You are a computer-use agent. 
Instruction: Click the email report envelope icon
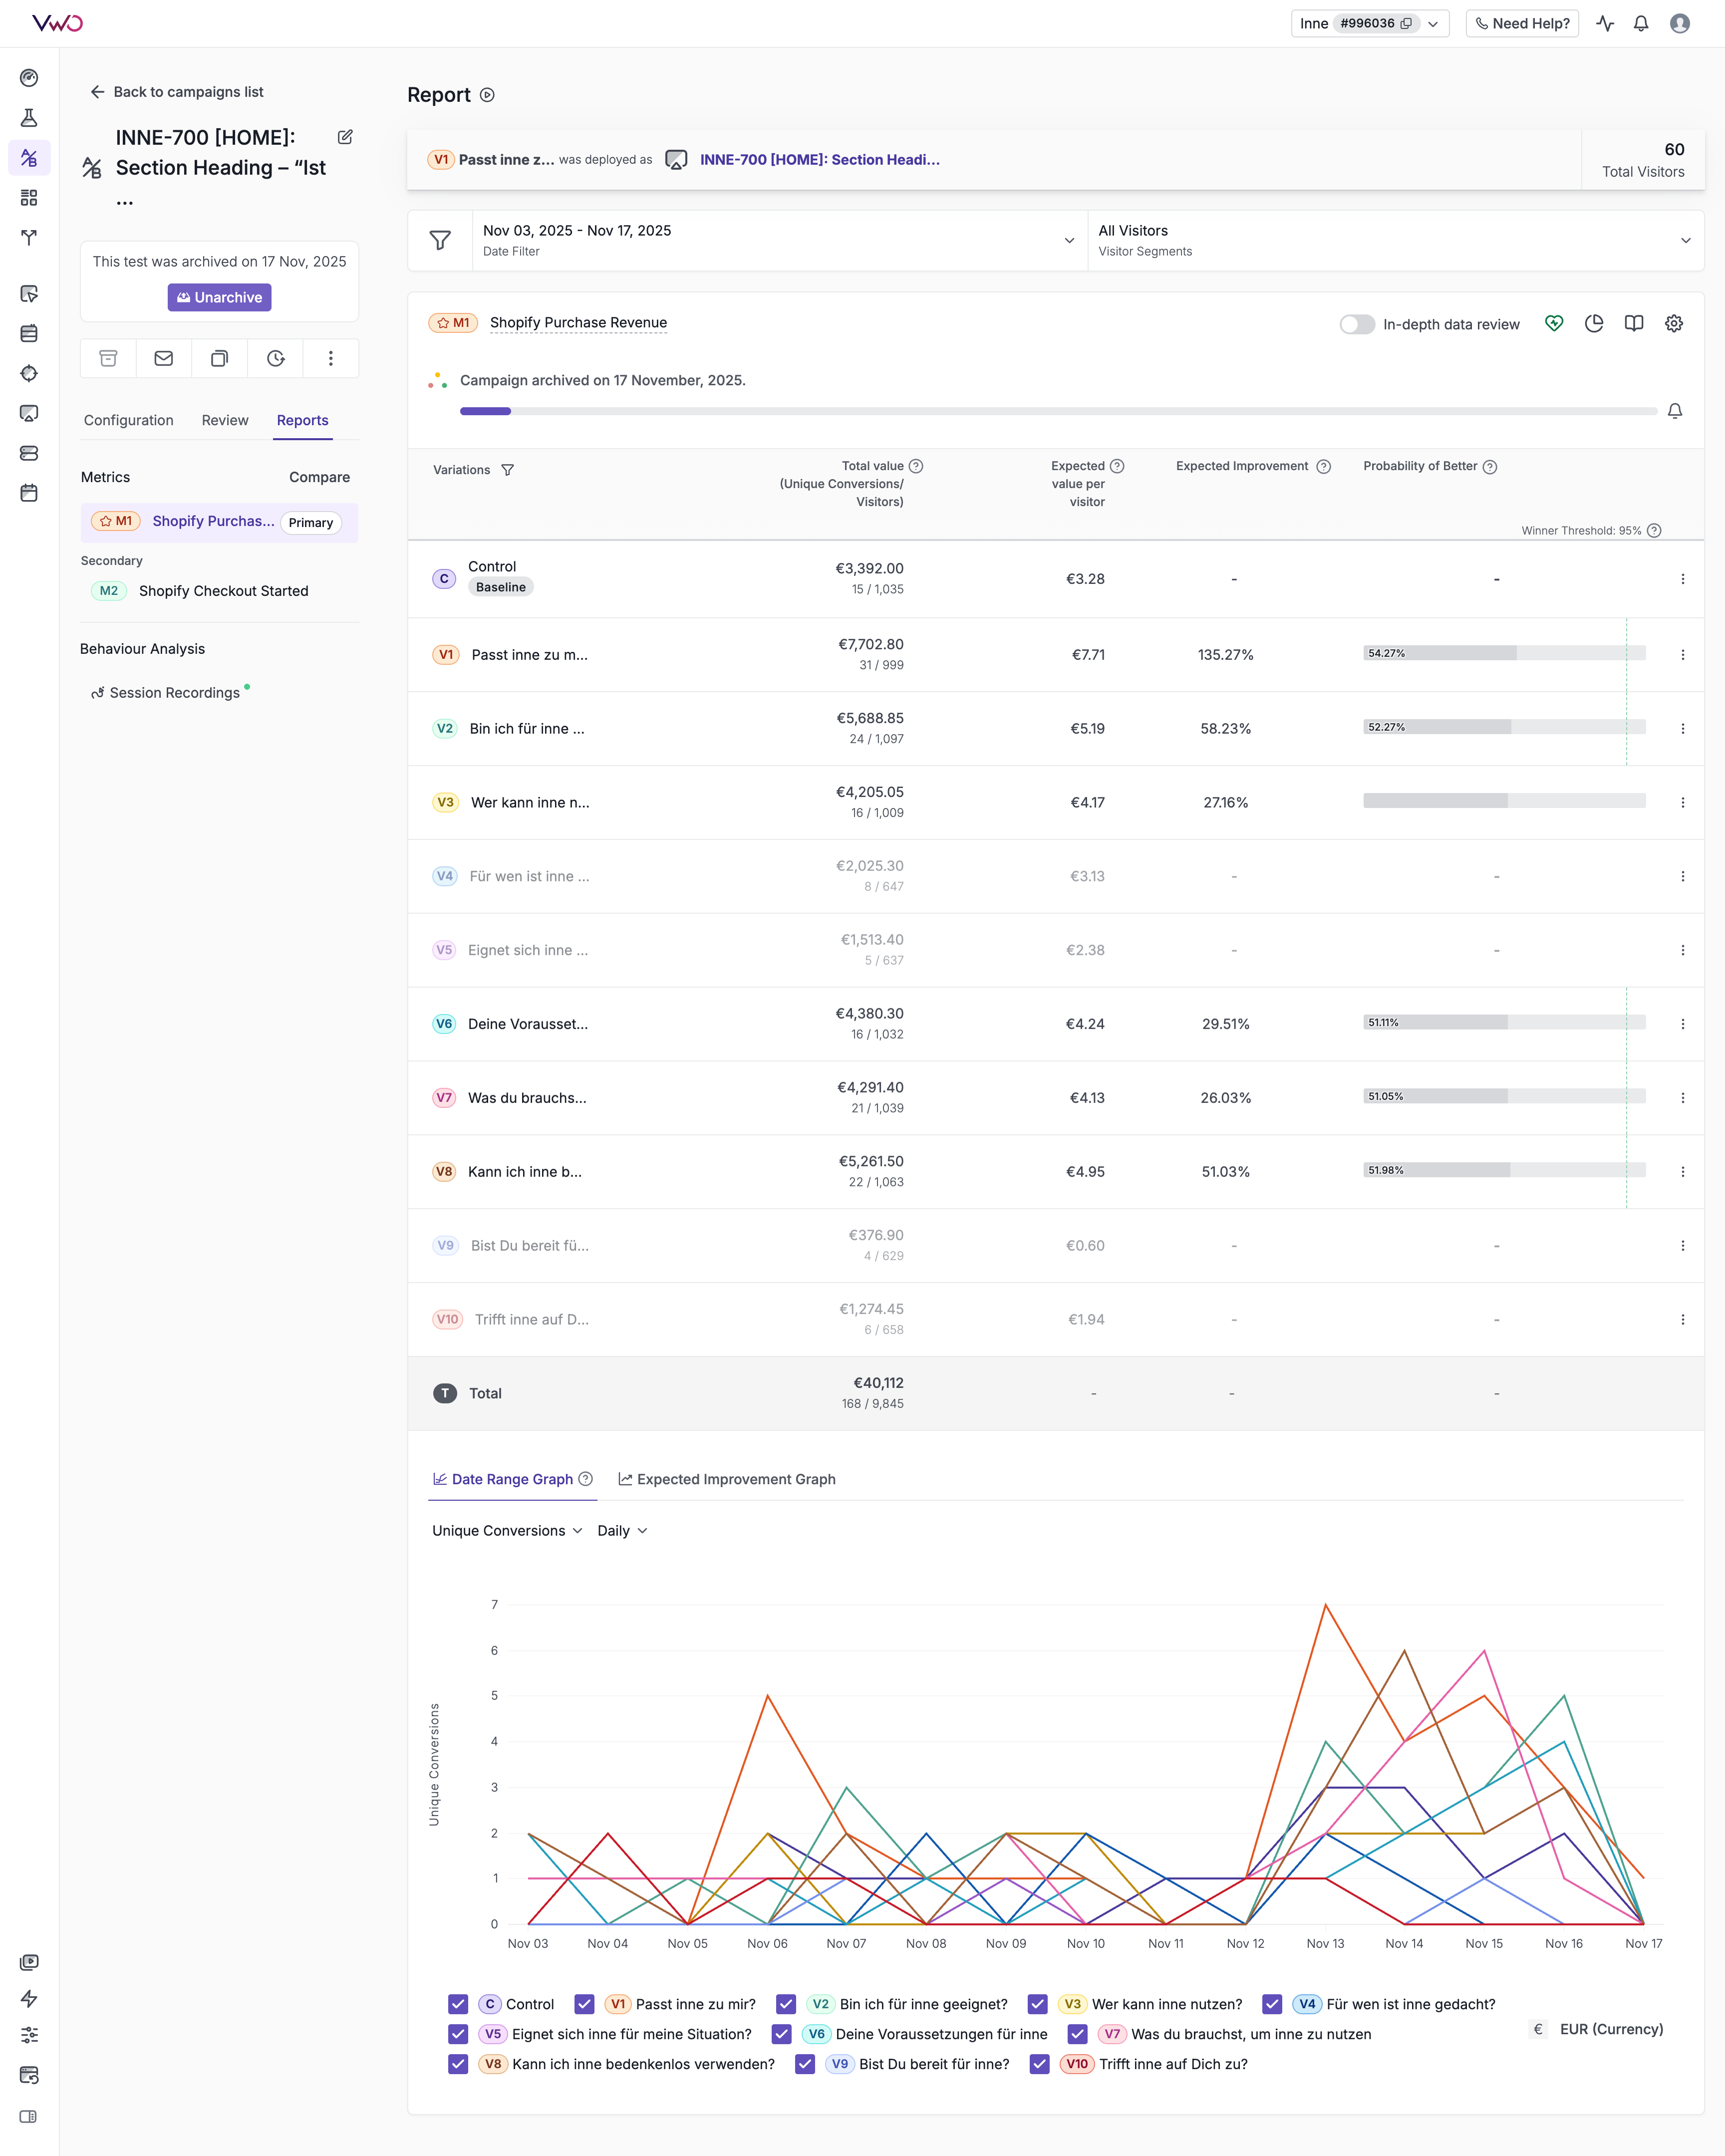(164, 358)
